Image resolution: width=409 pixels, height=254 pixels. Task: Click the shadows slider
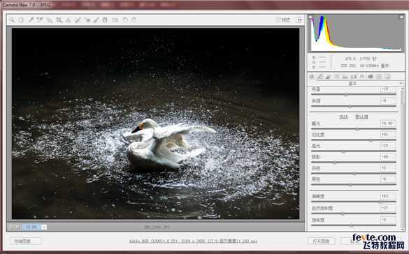pos(354,163)
